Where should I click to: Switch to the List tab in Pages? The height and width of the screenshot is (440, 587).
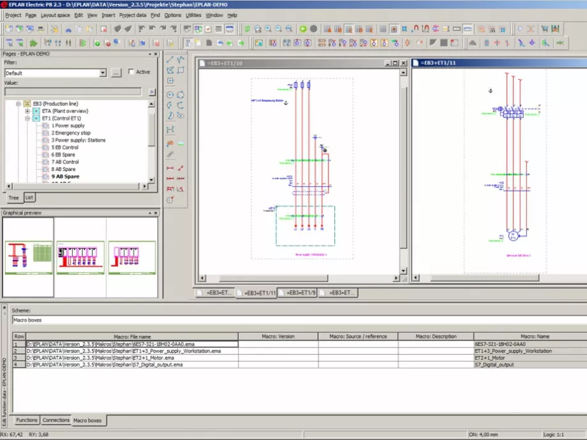point(29,197)
